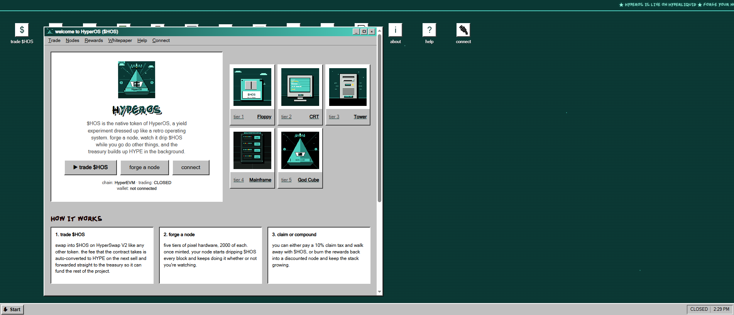The image size is (734, 315).
Task: Follow the Mainframe link
Action: 260,180
